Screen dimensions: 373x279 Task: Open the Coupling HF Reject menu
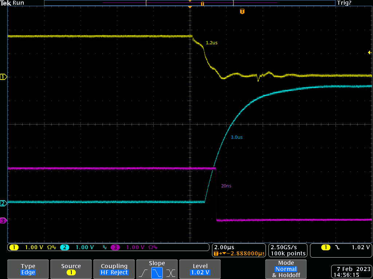point(114,269)
